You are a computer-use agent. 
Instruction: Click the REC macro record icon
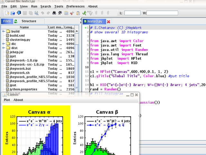point(90,13)
